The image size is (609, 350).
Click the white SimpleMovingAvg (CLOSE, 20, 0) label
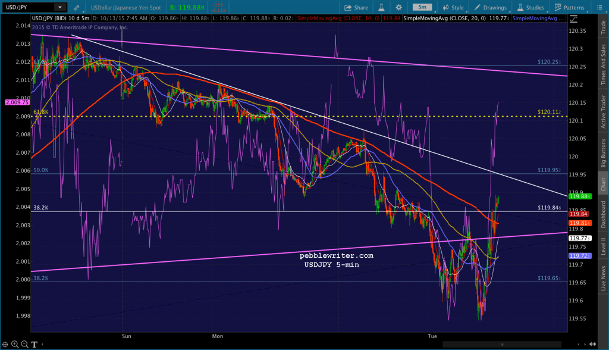(444, 18)
